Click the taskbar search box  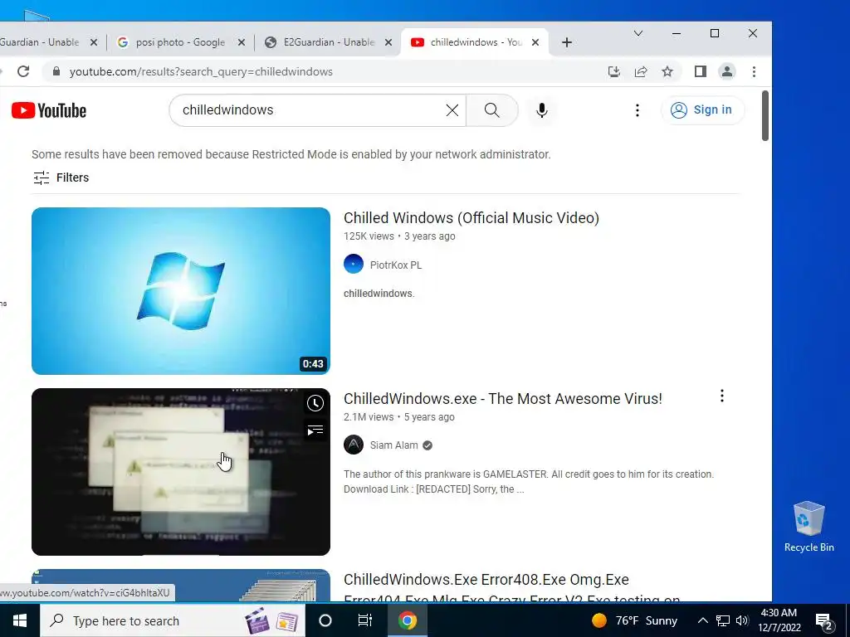coord(173,620)
